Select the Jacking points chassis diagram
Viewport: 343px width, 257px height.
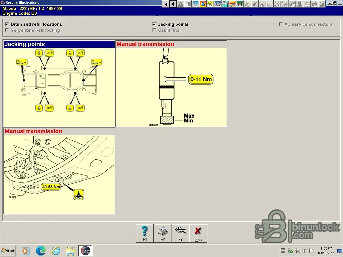[59, 87]
